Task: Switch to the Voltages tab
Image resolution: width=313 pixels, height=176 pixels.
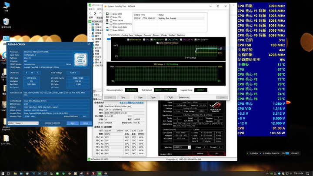Action: coord(138,35)
